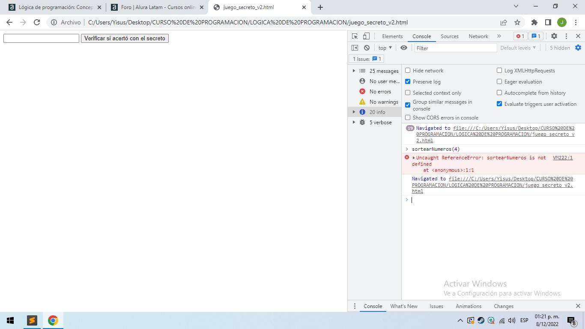Click Chrome icon in the taskbar

53,320
